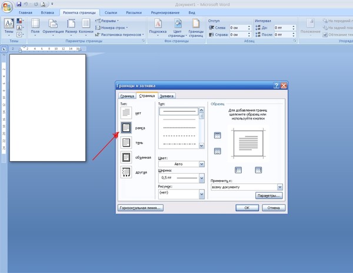This screenshot has height=273, width=353.
Task: Click Слева indent spinner arrows
Action: (x=249, y=28)
